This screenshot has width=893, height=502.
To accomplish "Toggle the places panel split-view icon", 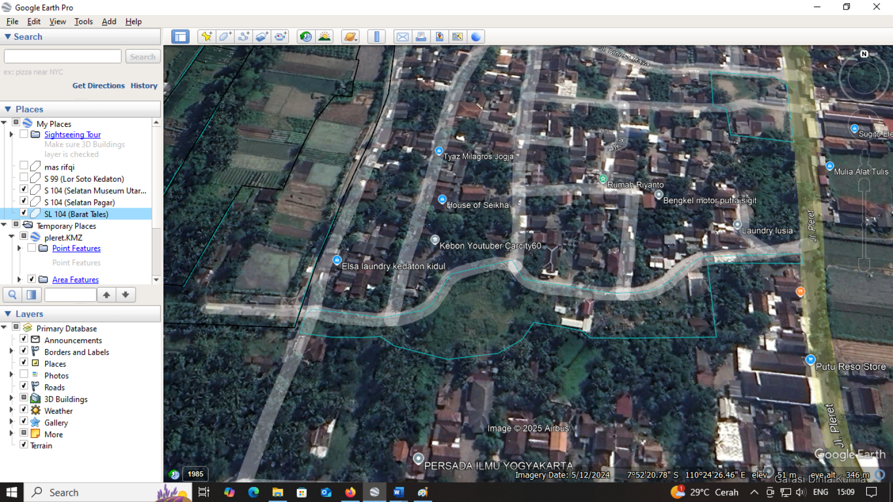I will click(x=31, y=295).
